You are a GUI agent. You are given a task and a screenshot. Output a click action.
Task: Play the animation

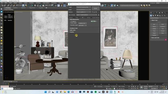(133, 86)
